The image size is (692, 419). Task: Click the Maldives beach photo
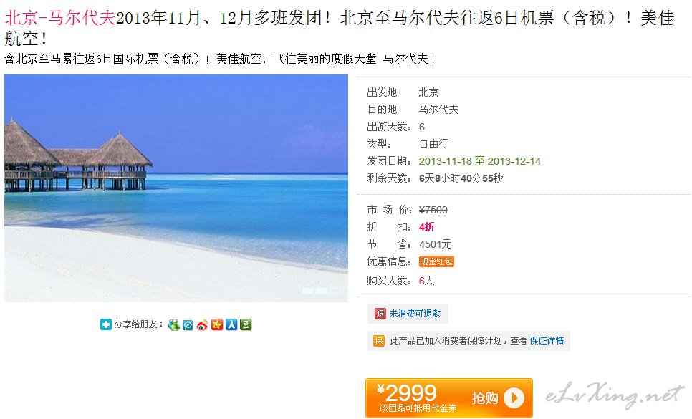tap(176, 188)
